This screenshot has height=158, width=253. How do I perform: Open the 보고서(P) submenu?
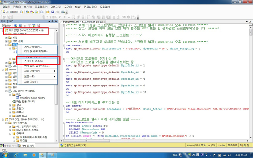click(38, 76)
